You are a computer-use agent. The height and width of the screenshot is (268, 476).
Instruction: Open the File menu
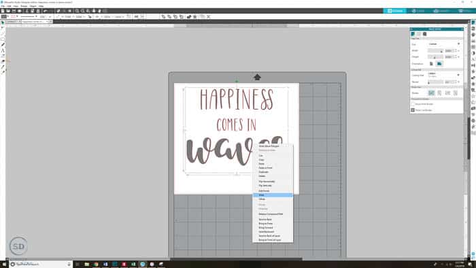tap(3, 6)
